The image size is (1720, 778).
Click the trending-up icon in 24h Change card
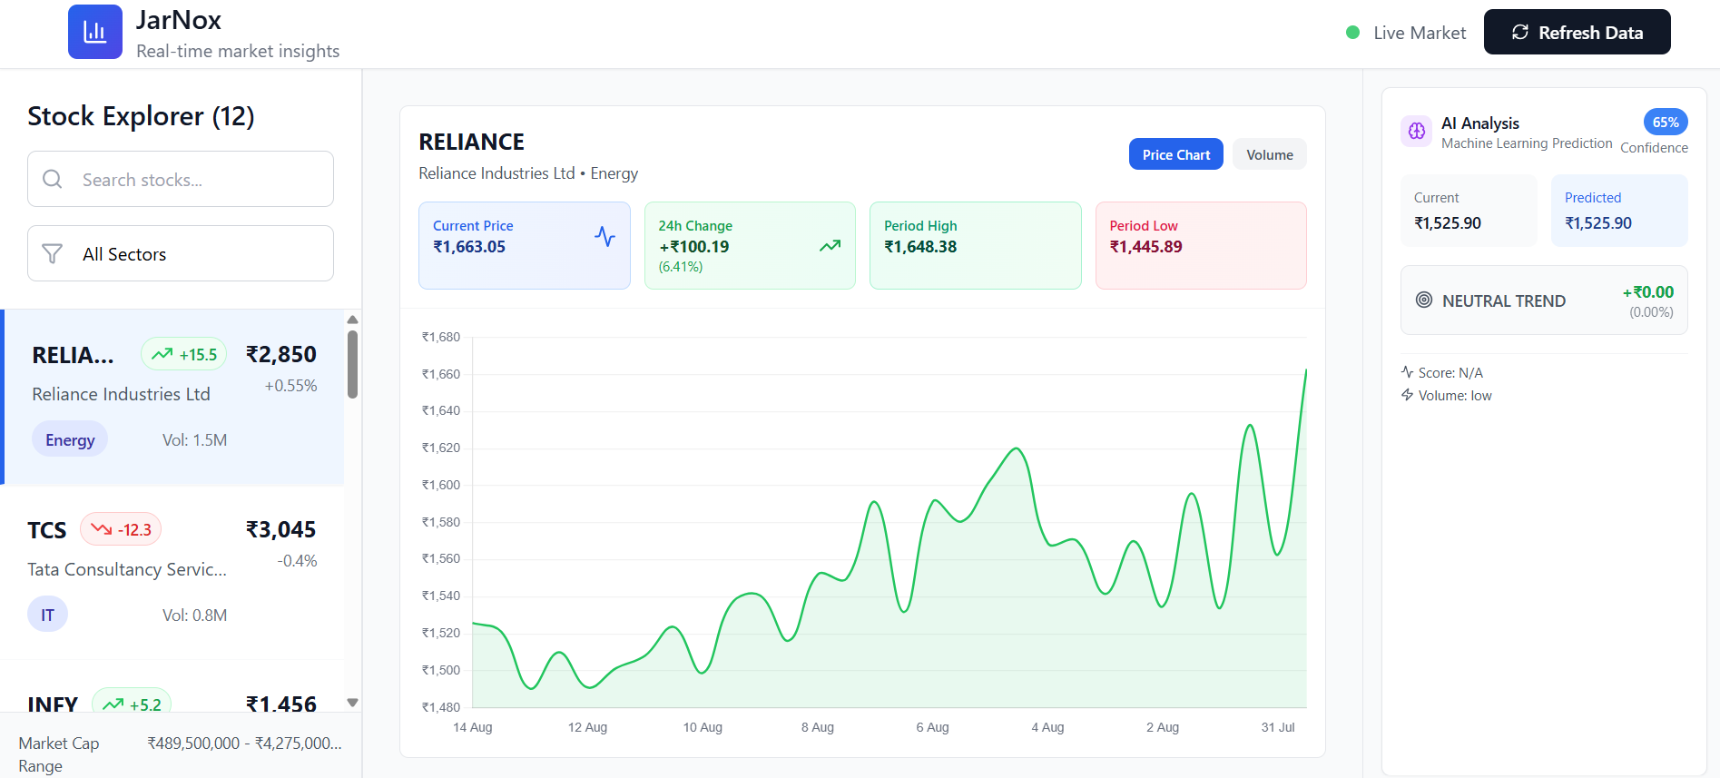coord(830,246)
